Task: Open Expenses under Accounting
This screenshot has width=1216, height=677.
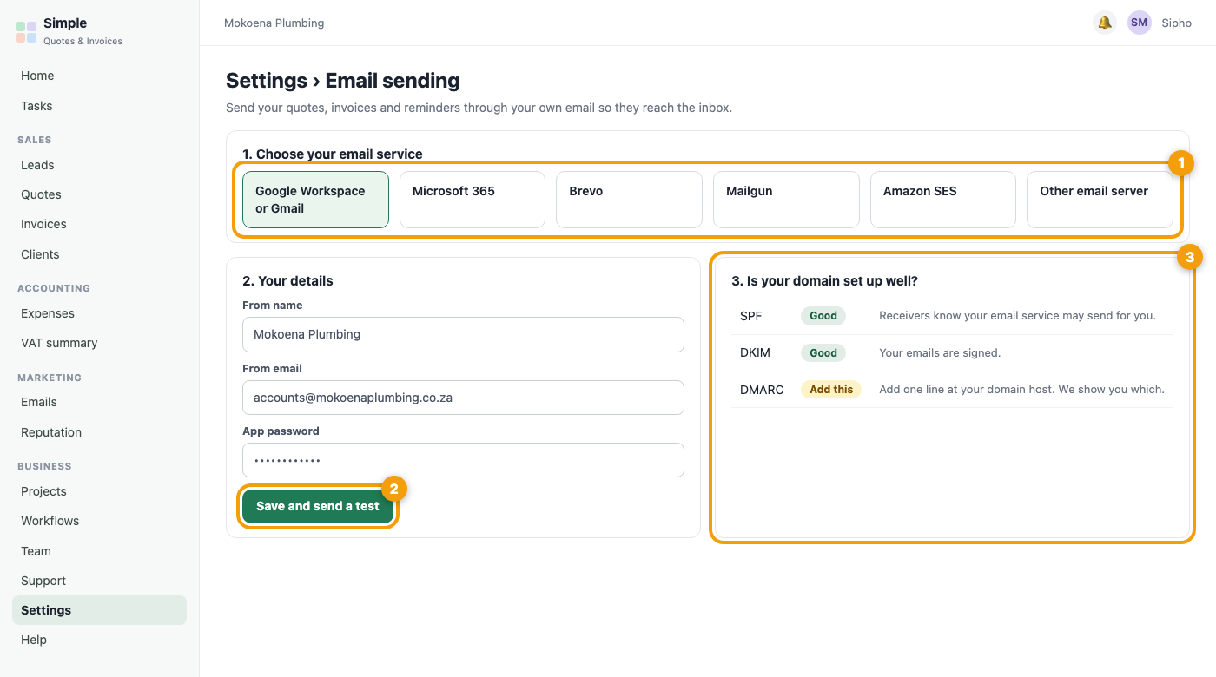Action: pyautogui.click(x=99, y=313)
